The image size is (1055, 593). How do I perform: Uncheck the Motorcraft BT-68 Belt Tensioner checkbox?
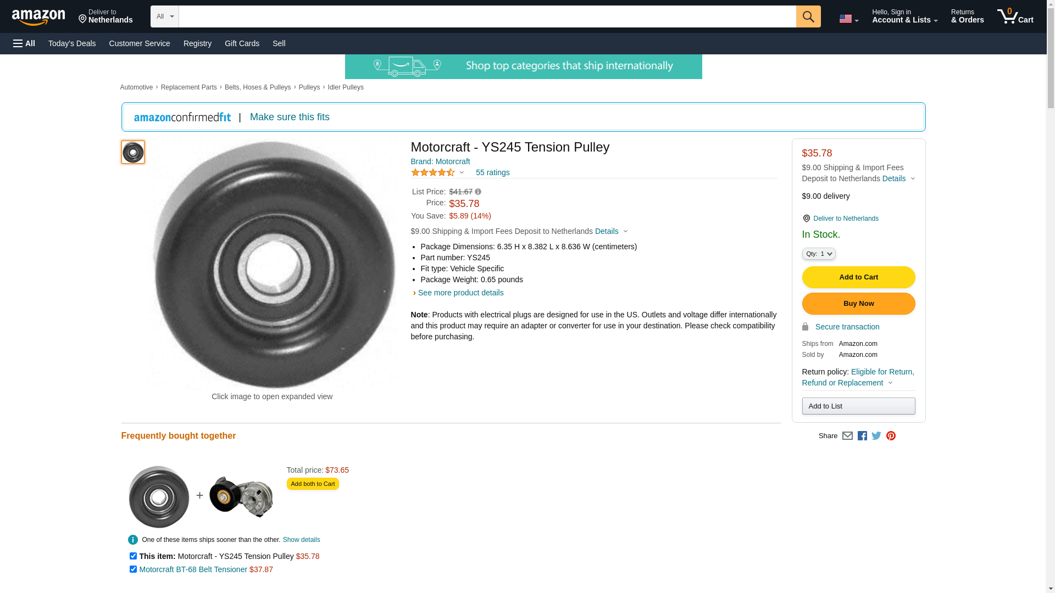pos(133,569)
